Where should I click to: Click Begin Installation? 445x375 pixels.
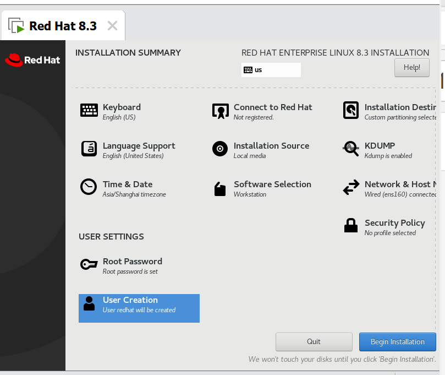[x=397, y=341]
